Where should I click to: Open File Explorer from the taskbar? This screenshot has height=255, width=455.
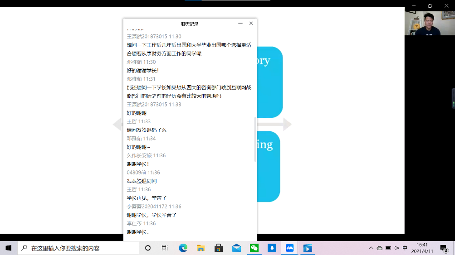(201, 248)
